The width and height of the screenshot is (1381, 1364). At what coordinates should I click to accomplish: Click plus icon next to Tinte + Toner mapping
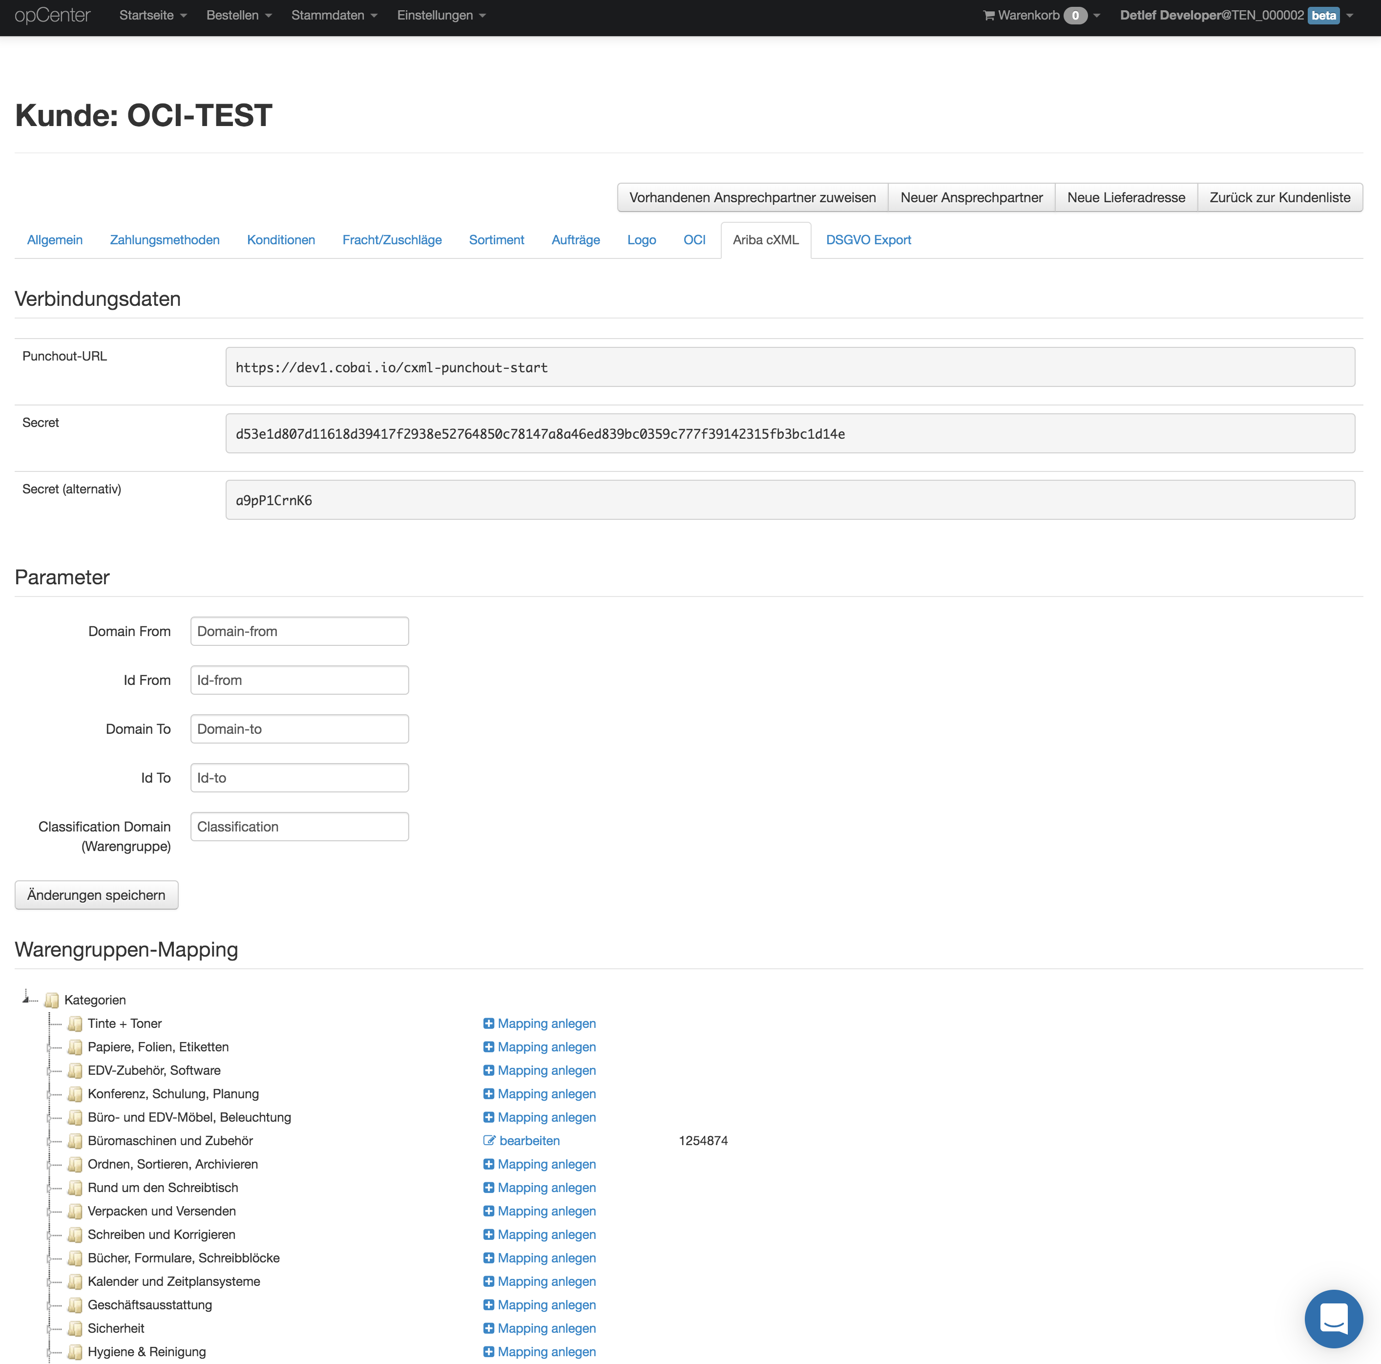(x=488, y=1023)
